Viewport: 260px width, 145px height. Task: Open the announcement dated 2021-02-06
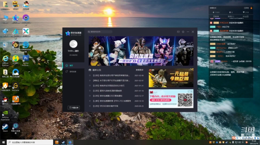click(x=116, y=75)
